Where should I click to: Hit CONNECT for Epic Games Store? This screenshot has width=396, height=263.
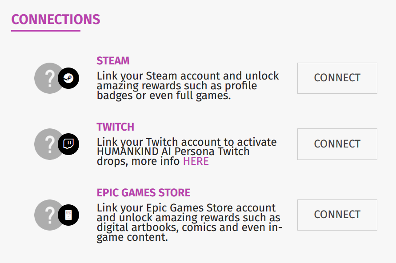[337, 215]
